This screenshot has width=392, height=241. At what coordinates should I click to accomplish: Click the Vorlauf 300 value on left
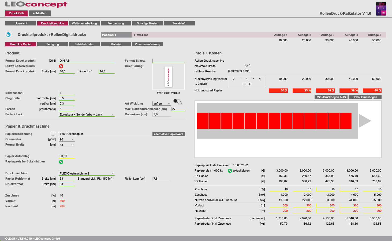pos(62,201)
